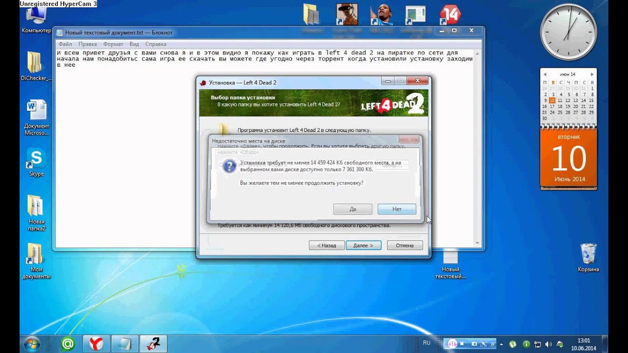Click Далее > in installer
The height and width of the screenshot is (353, 628).
(x=364, y=245)
